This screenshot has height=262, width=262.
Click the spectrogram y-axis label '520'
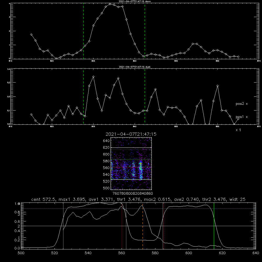coord(106,181)
